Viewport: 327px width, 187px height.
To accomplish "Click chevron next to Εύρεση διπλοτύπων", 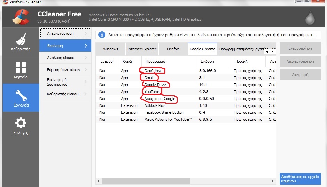I will click(x=86, y=70).
